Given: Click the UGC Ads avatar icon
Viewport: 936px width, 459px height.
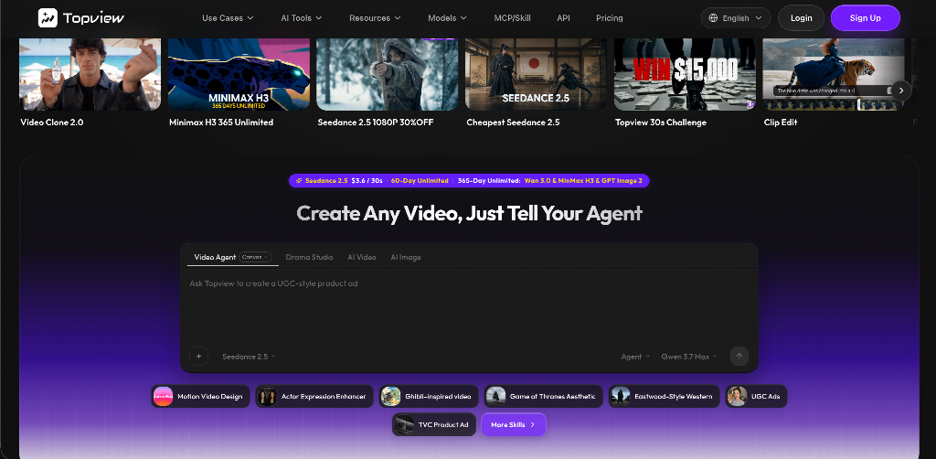Looking at the screenshot, I should tap(738, 396).
